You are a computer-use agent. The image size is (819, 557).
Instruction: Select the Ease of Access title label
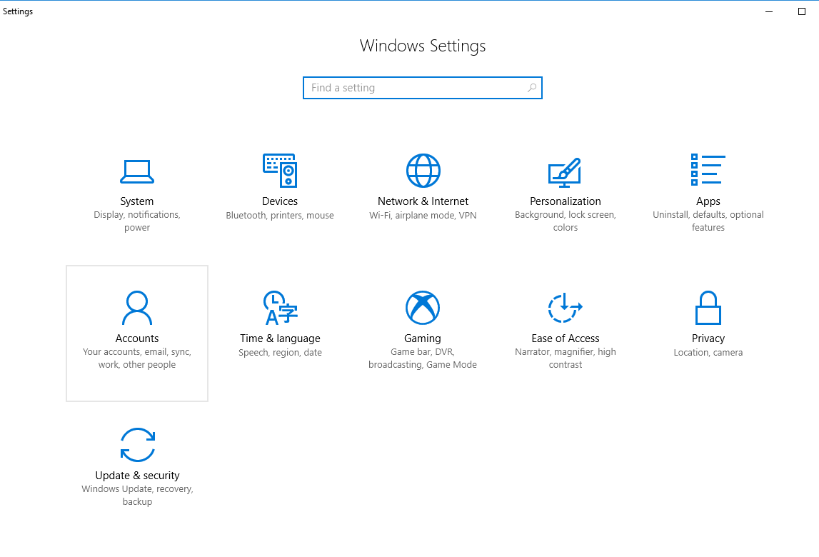(x=565, y=338)
